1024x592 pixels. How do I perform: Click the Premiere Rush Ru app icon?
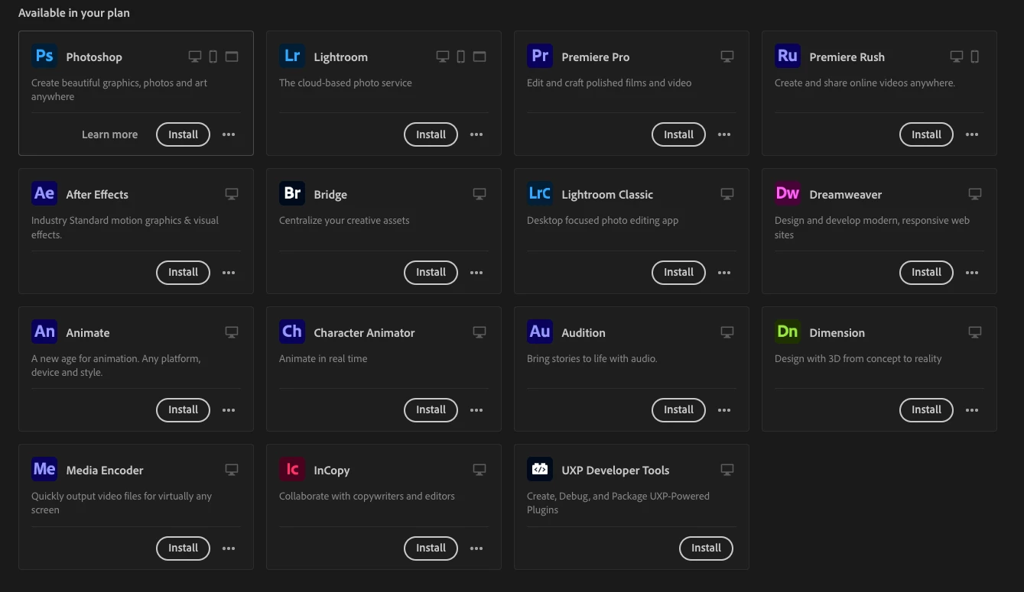788,56
